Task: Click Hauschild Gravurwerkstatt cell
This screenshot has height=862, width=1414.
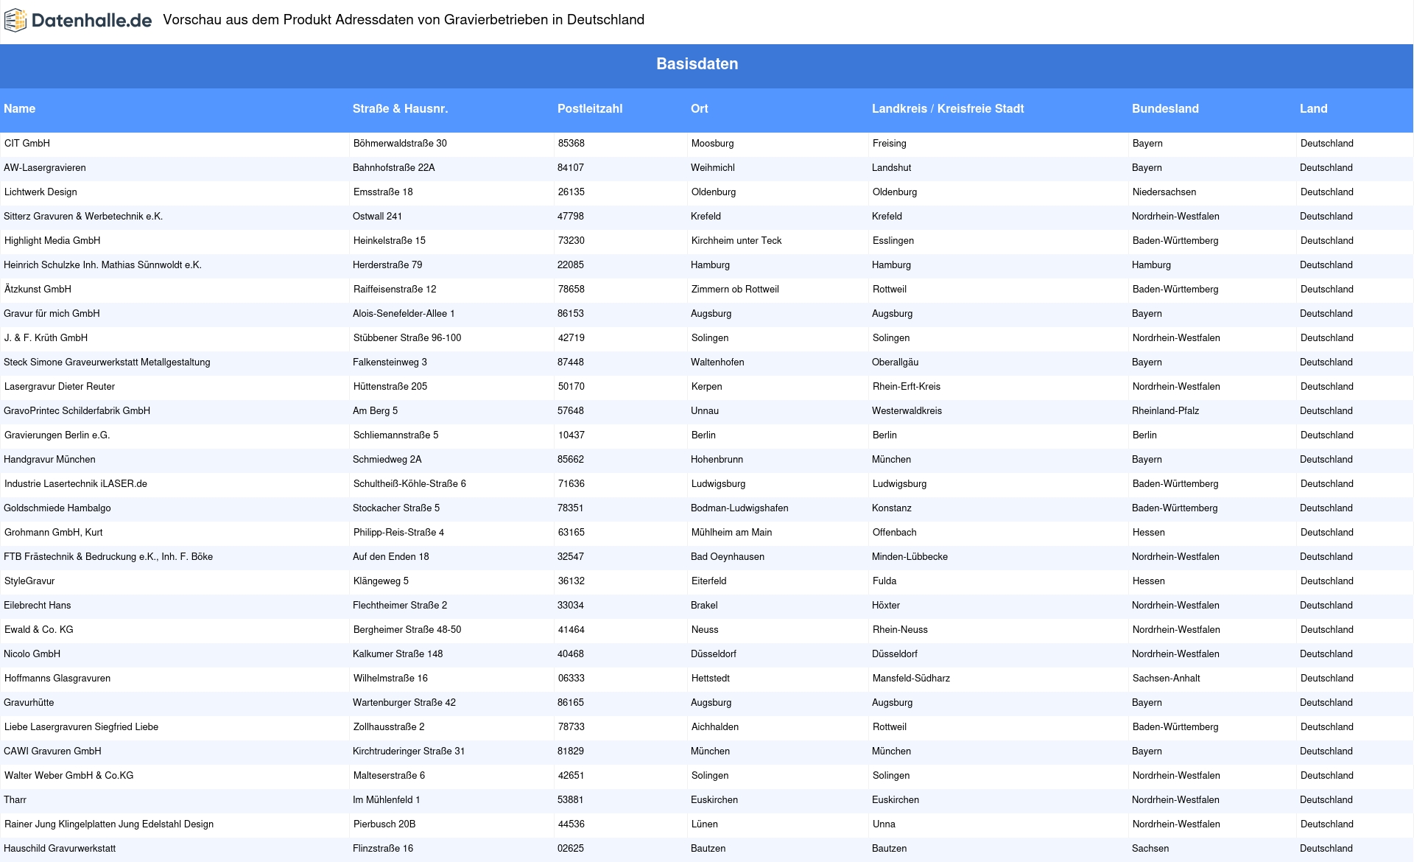Action: tap(60, 848)
